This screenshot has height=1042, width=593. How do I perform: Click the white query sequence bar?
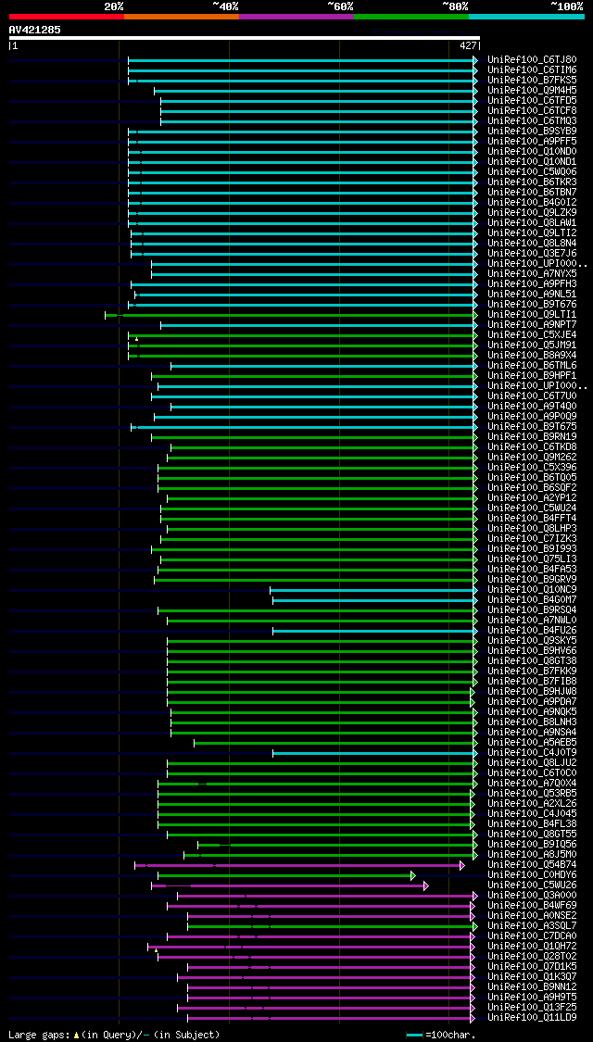pos(244,38)
